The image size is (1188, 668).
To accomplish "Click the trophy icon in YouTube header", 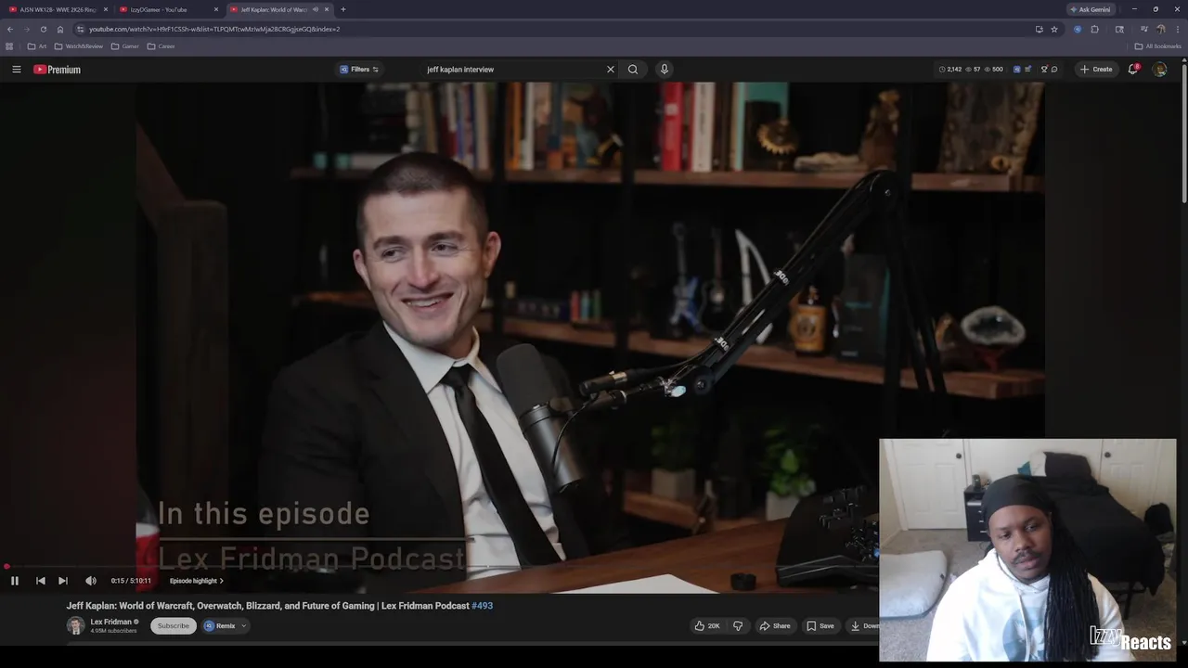I will point(1044,70).
